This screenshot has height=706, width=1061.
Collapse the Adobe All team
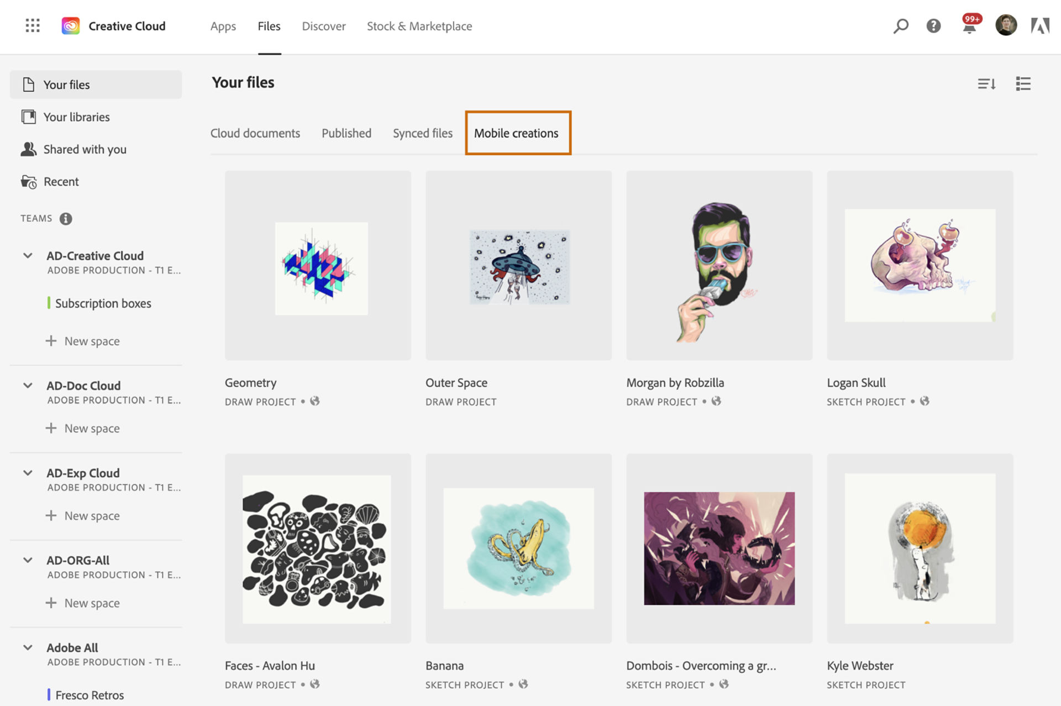pos(27,647)
